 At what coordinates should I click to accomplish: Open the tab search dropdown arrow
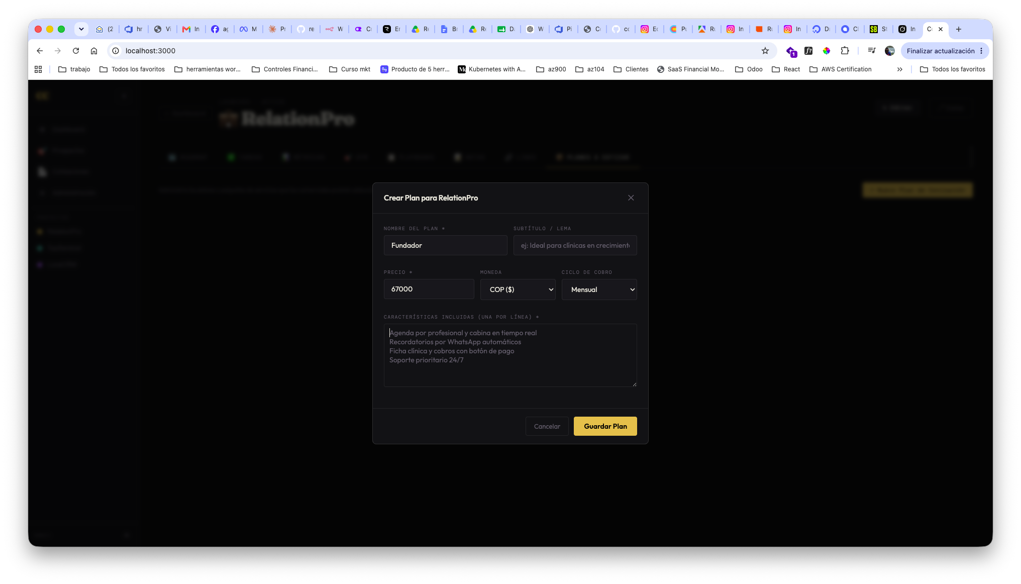[81, 29]
